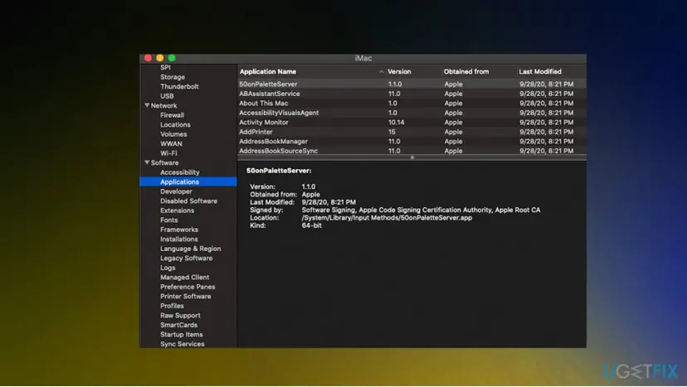Sort by Obtained from column header
Screen dimensions: 687x387
tap(465, 71)
